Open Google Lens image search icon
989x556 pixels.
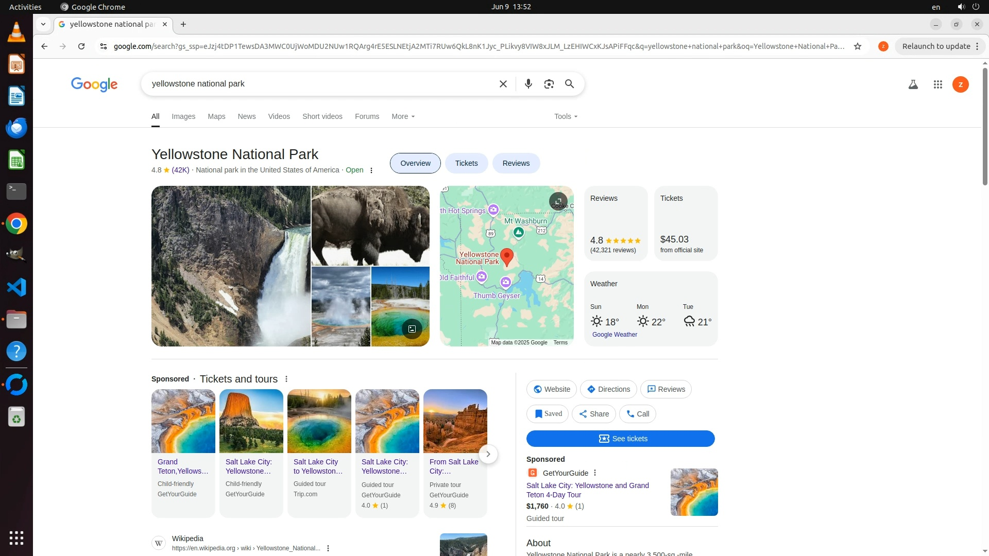[549, 84]
